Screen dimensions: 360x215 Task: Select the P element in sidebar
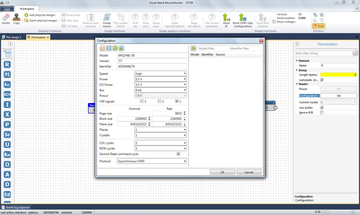[x=7, y=125]
